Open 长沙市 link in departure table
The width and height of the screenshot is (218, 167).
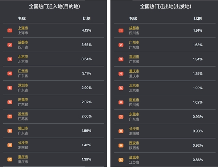[134, 128]
